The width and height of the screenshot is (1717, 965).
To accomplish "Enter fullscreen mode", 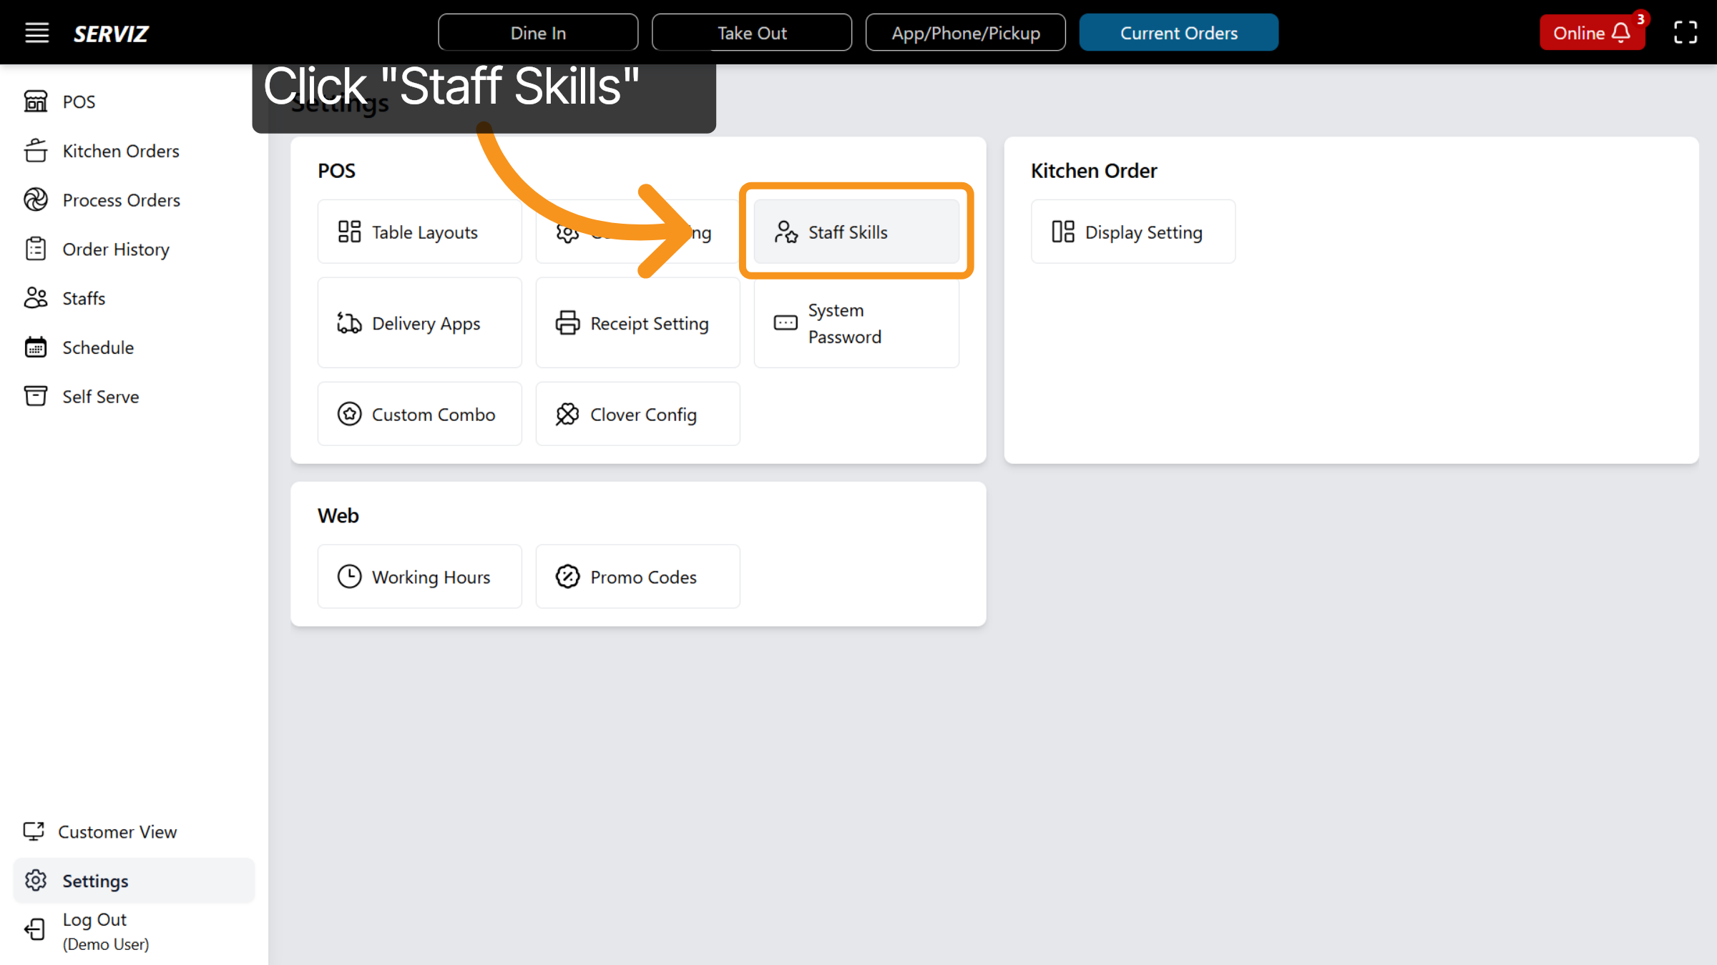I will pyautogui.click(x=1685, y=32).
